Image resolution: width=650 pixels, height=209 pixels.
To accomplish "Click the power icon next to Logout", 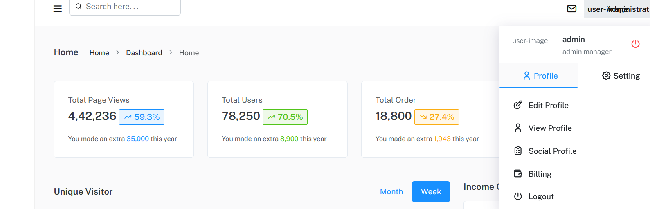I will pyautogui.click(x=518, y=196).
